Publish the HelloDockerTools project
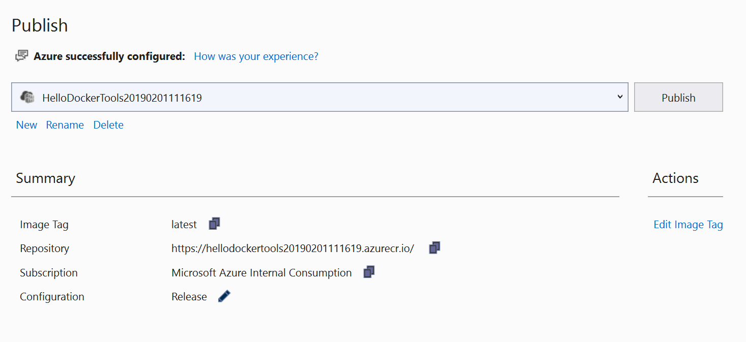746x342 pixels. click(x=678, y=97)
